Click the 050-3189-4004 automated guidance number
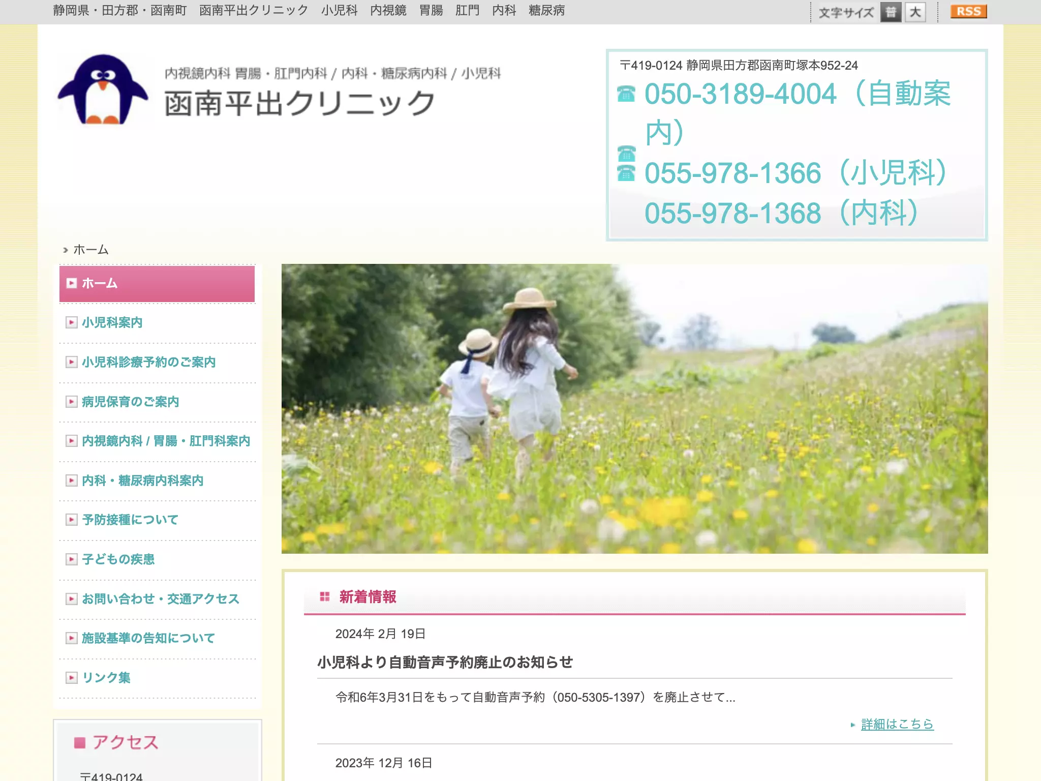The image size is (1041, 781). pyautogui.click(x=797, y=113)
